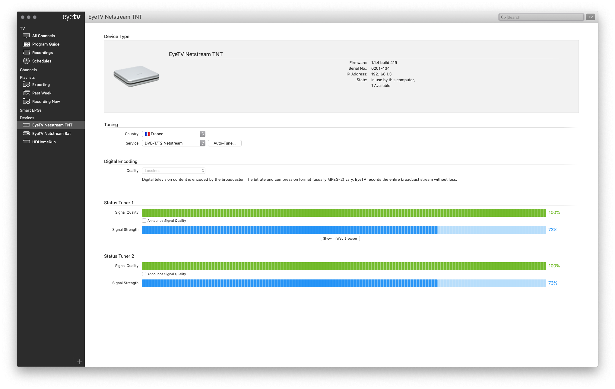This screenshot has width=615, height=389.
Task: Enable Announce Signal Quality for Tuner 2
Action: [144, 274]
